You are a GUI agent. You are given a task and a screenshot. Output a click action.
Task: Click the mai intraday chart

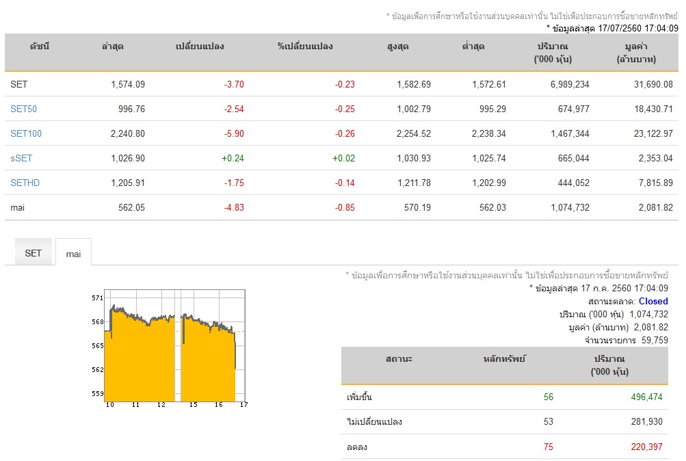(x=170, y=348)
